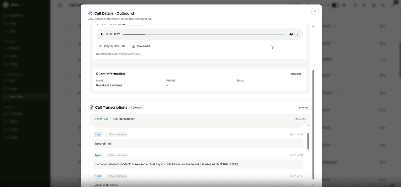Click the PHONE field value
Viewport: 401px width, 187px height.
point(167,85)
